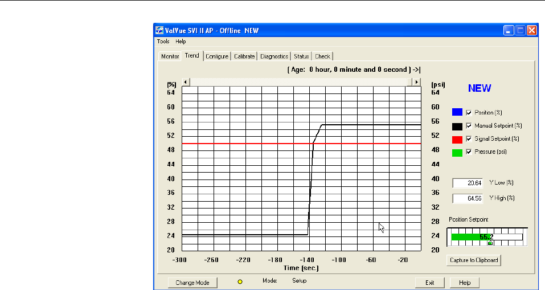Open the Tools menu
This screenshot has width=545, height=290.
pos(163,42)
